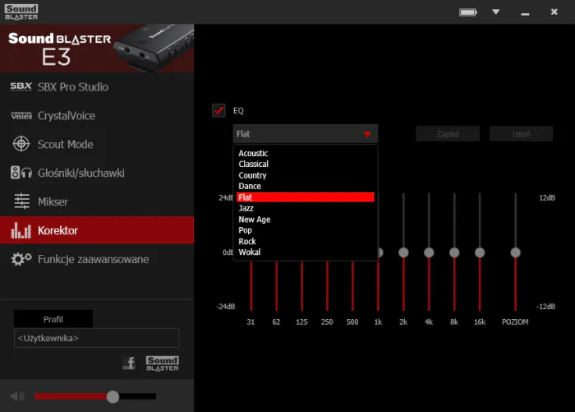Click the CrystalVoice icon in sidebar

[21, 116]
